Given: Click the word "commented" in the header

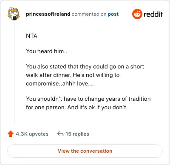Looking at the screenshot, I should pos(85,14).
